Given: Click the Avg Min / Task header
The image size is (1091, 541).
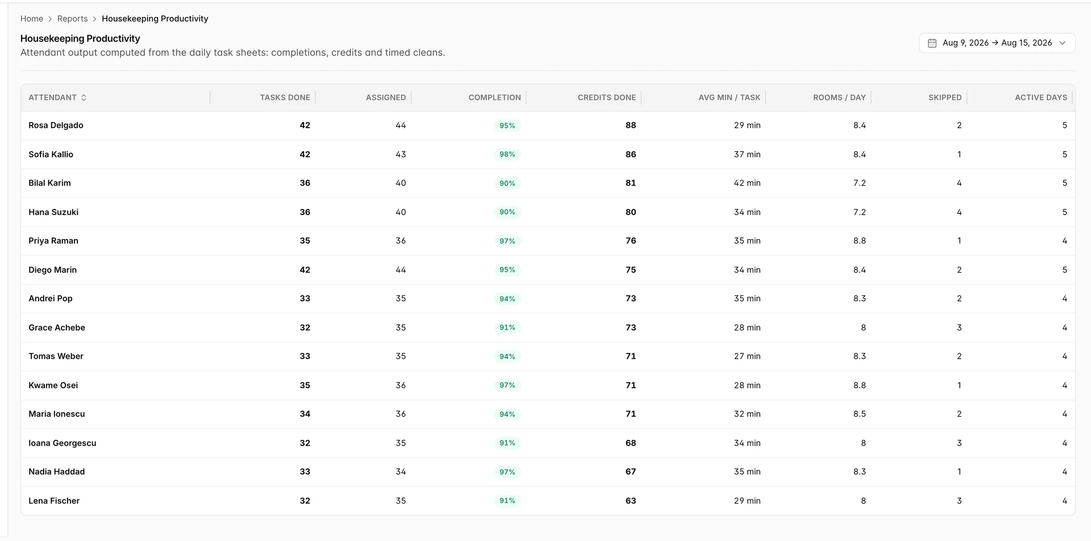Looking at the screenshot, I should tap(730, 98).
